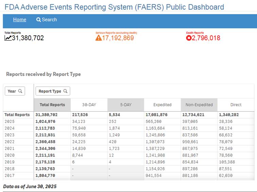The height and width of the screenshot is (192, 257).
Task: Select the Total Reports column header
Action: coord(52,105)
